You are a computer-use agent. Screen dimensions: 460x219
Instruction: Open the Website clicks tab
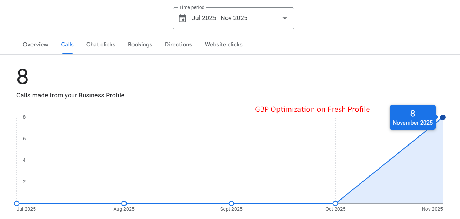click(x=223, y=45)
